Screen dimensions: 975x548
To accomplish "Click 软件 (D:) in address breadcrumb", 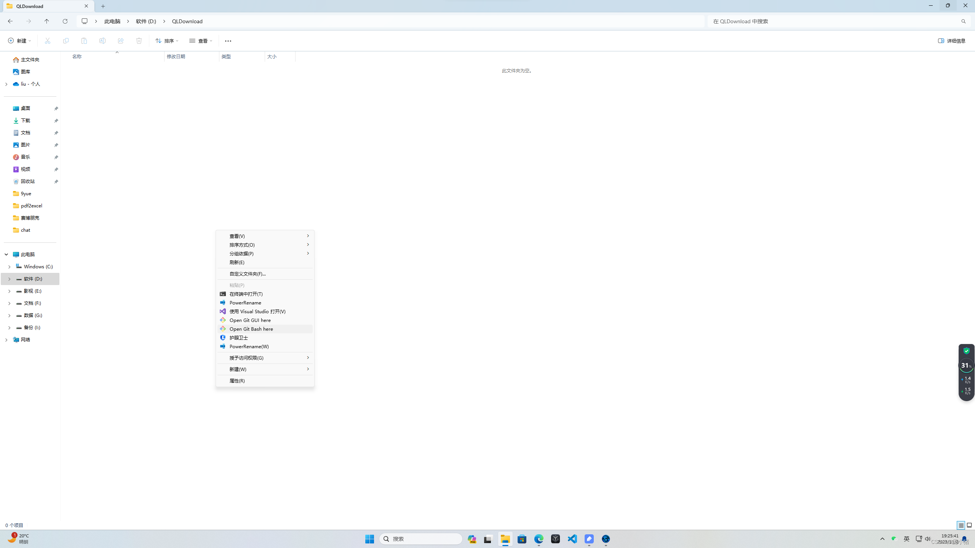I will (x=146, y=21).
